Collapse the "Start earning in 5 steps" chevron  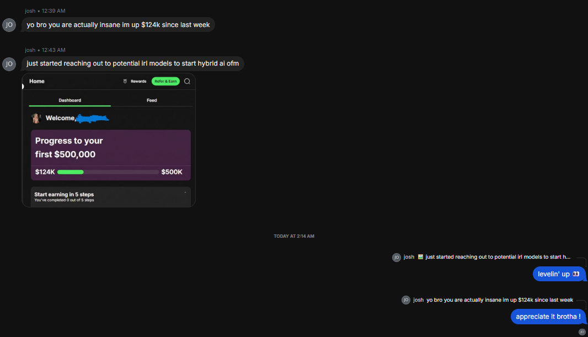(185, 192)
